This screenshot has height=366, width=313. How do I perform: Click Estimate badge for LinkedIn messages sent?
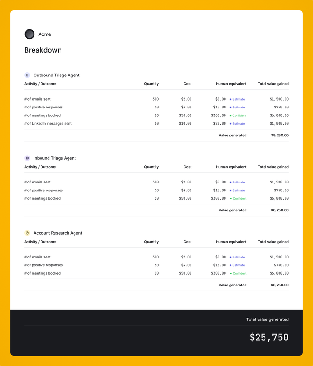[237, 124]
